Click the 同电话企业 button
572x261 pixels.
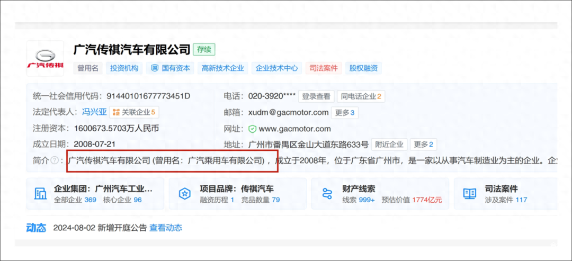tap(361, 96)
